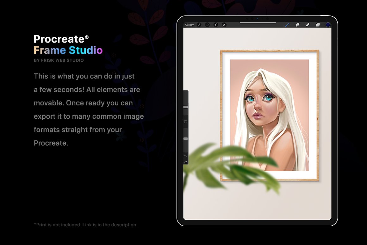Activate the Transform arrow tool

tap(224, 25)
